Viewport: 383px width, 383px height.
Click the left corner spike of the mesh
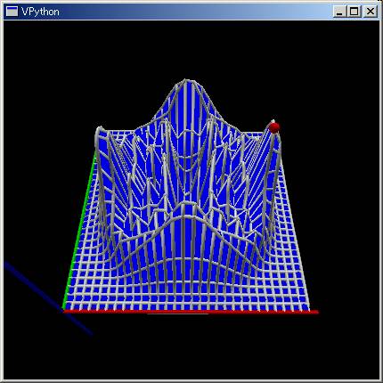click(x=99, y=132)
